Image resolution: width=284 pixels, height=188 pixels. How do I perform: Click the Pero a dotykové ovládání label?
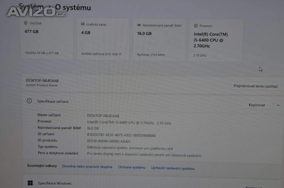58,153
